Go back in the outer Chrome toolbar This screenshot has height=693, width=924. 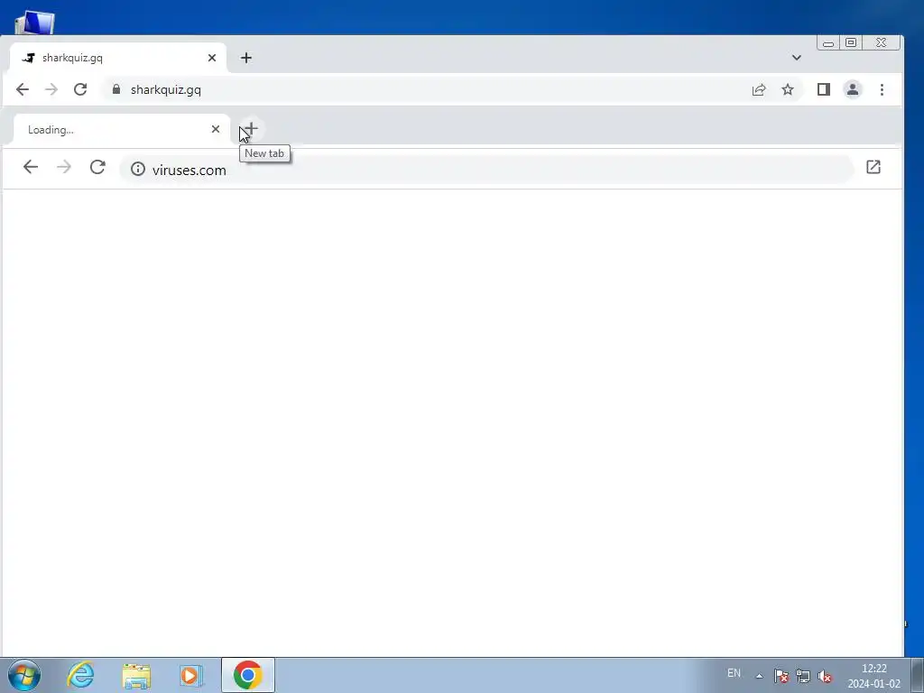(x=23, y=89)
